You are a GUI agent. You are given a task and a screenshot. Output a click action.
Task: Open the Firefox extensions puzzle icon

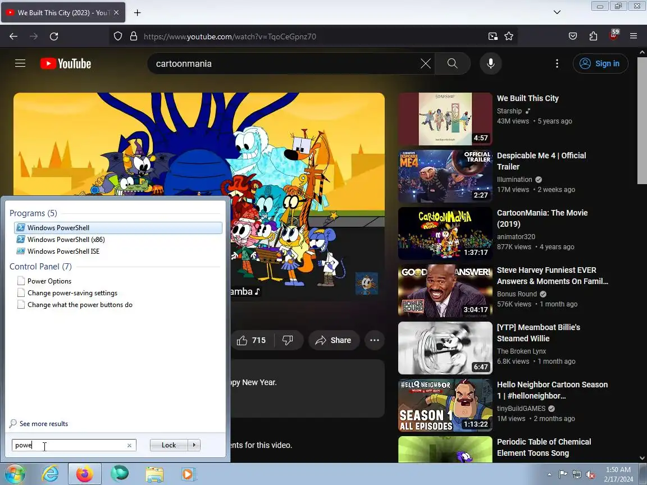593,36
